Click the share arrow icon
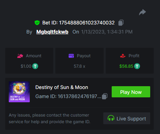Screen dimensions: 160x134 [142, 12]
